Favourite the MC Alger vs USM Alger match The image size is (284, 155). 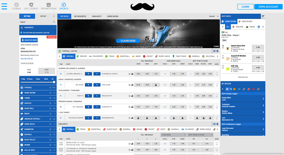point(129,85)
